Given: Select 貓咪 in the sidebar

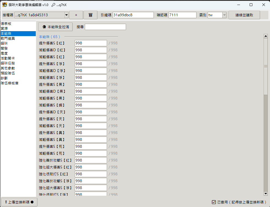Looking at the screenshot, I should [18, 44].
